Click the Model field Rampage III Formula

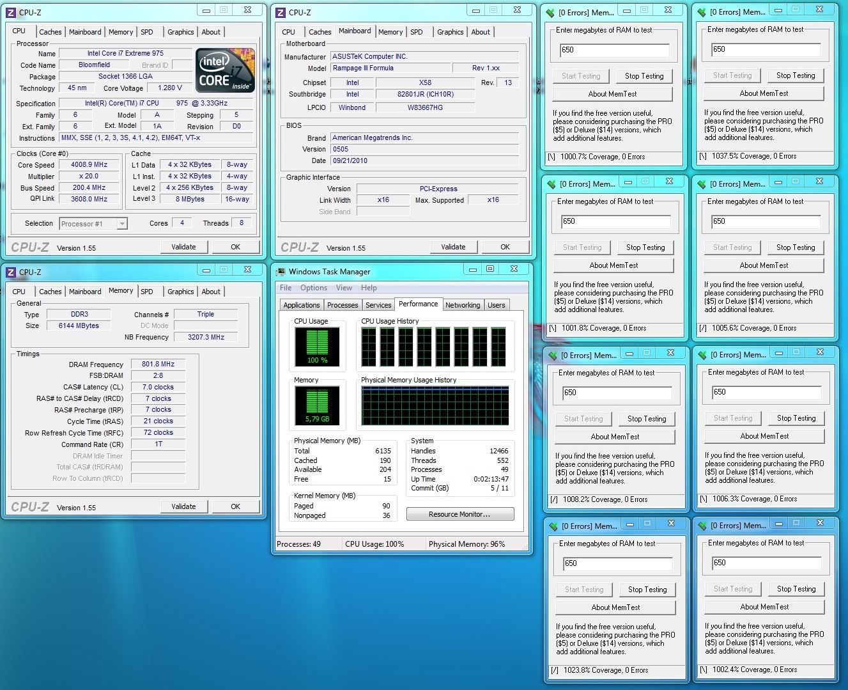tap(390, 68)
